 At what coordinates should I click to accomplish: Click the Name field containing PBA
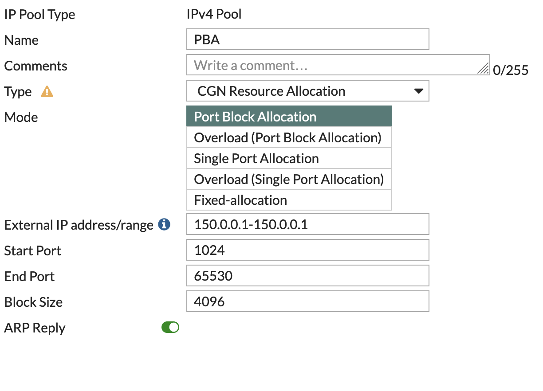click(x=307, y=39)
